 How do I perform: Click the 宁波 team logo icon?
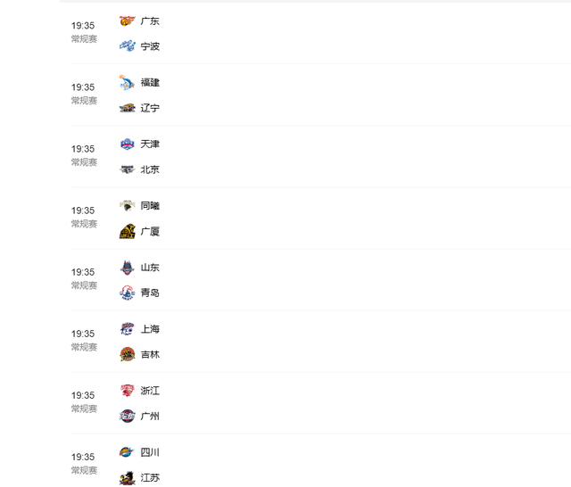(x=127, y=46)
